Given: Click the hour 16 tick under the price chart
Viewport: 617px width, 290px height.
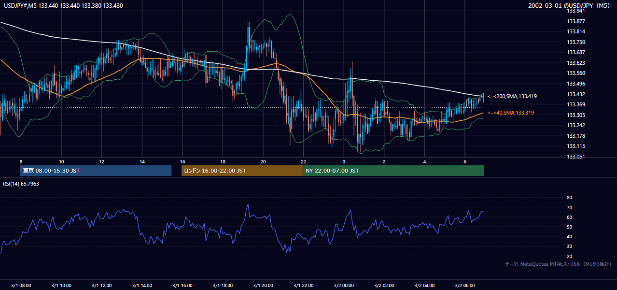Looking at the screenshot, I should (182, 161).
